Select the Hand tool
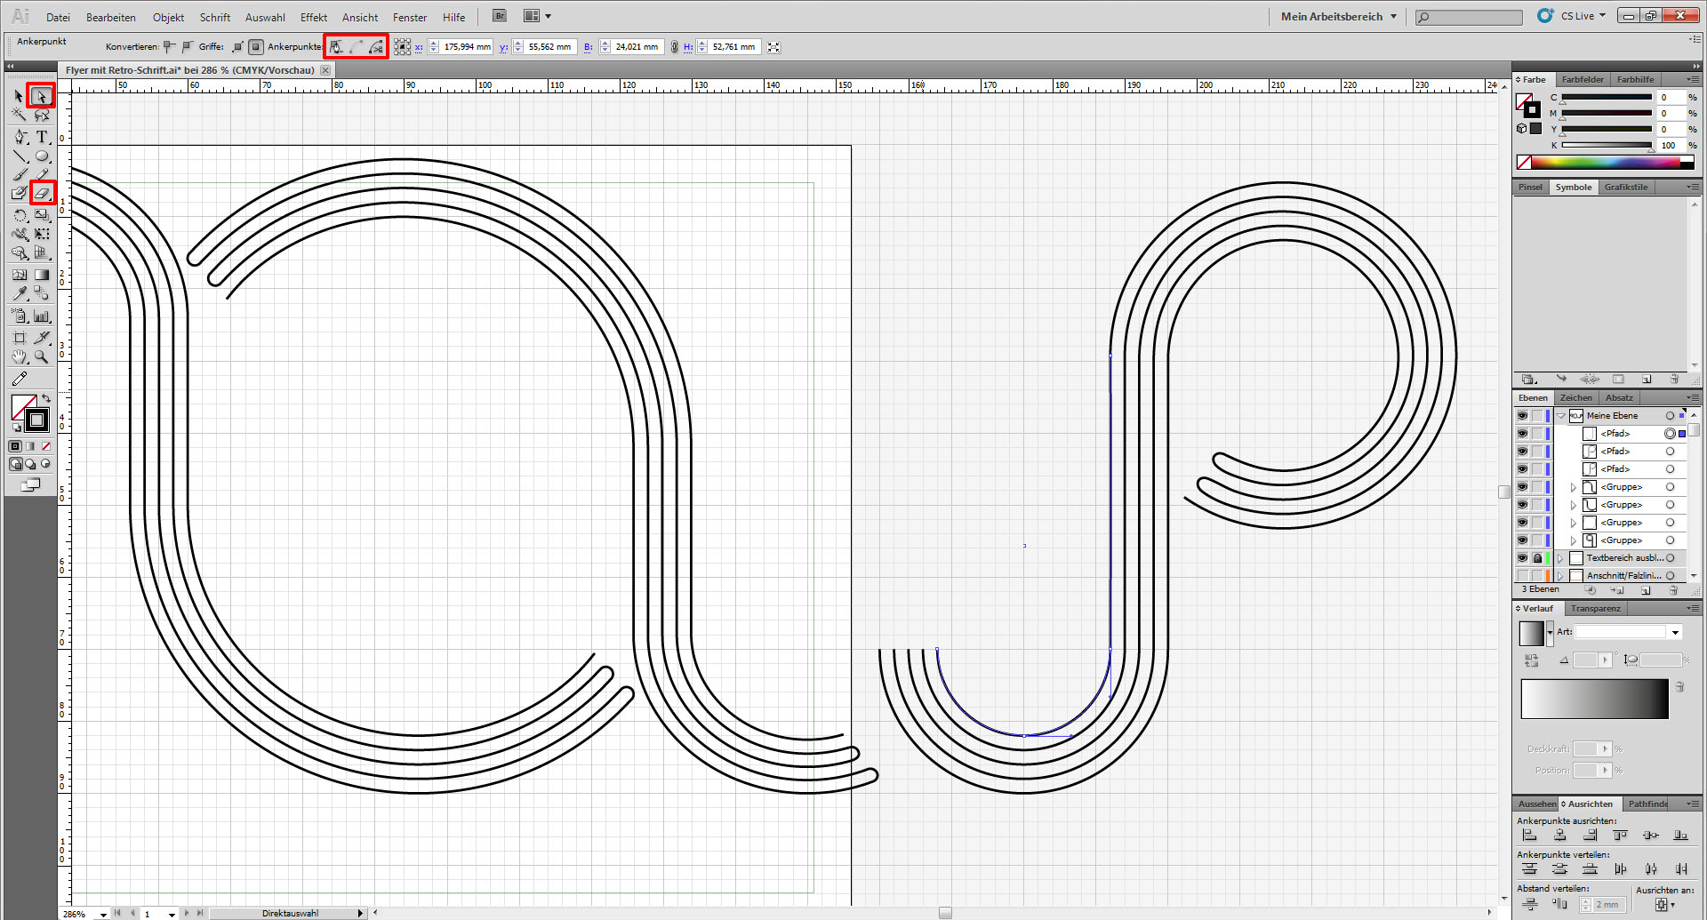The width and height of the screenshot is (1707, 920). (19, 357)
